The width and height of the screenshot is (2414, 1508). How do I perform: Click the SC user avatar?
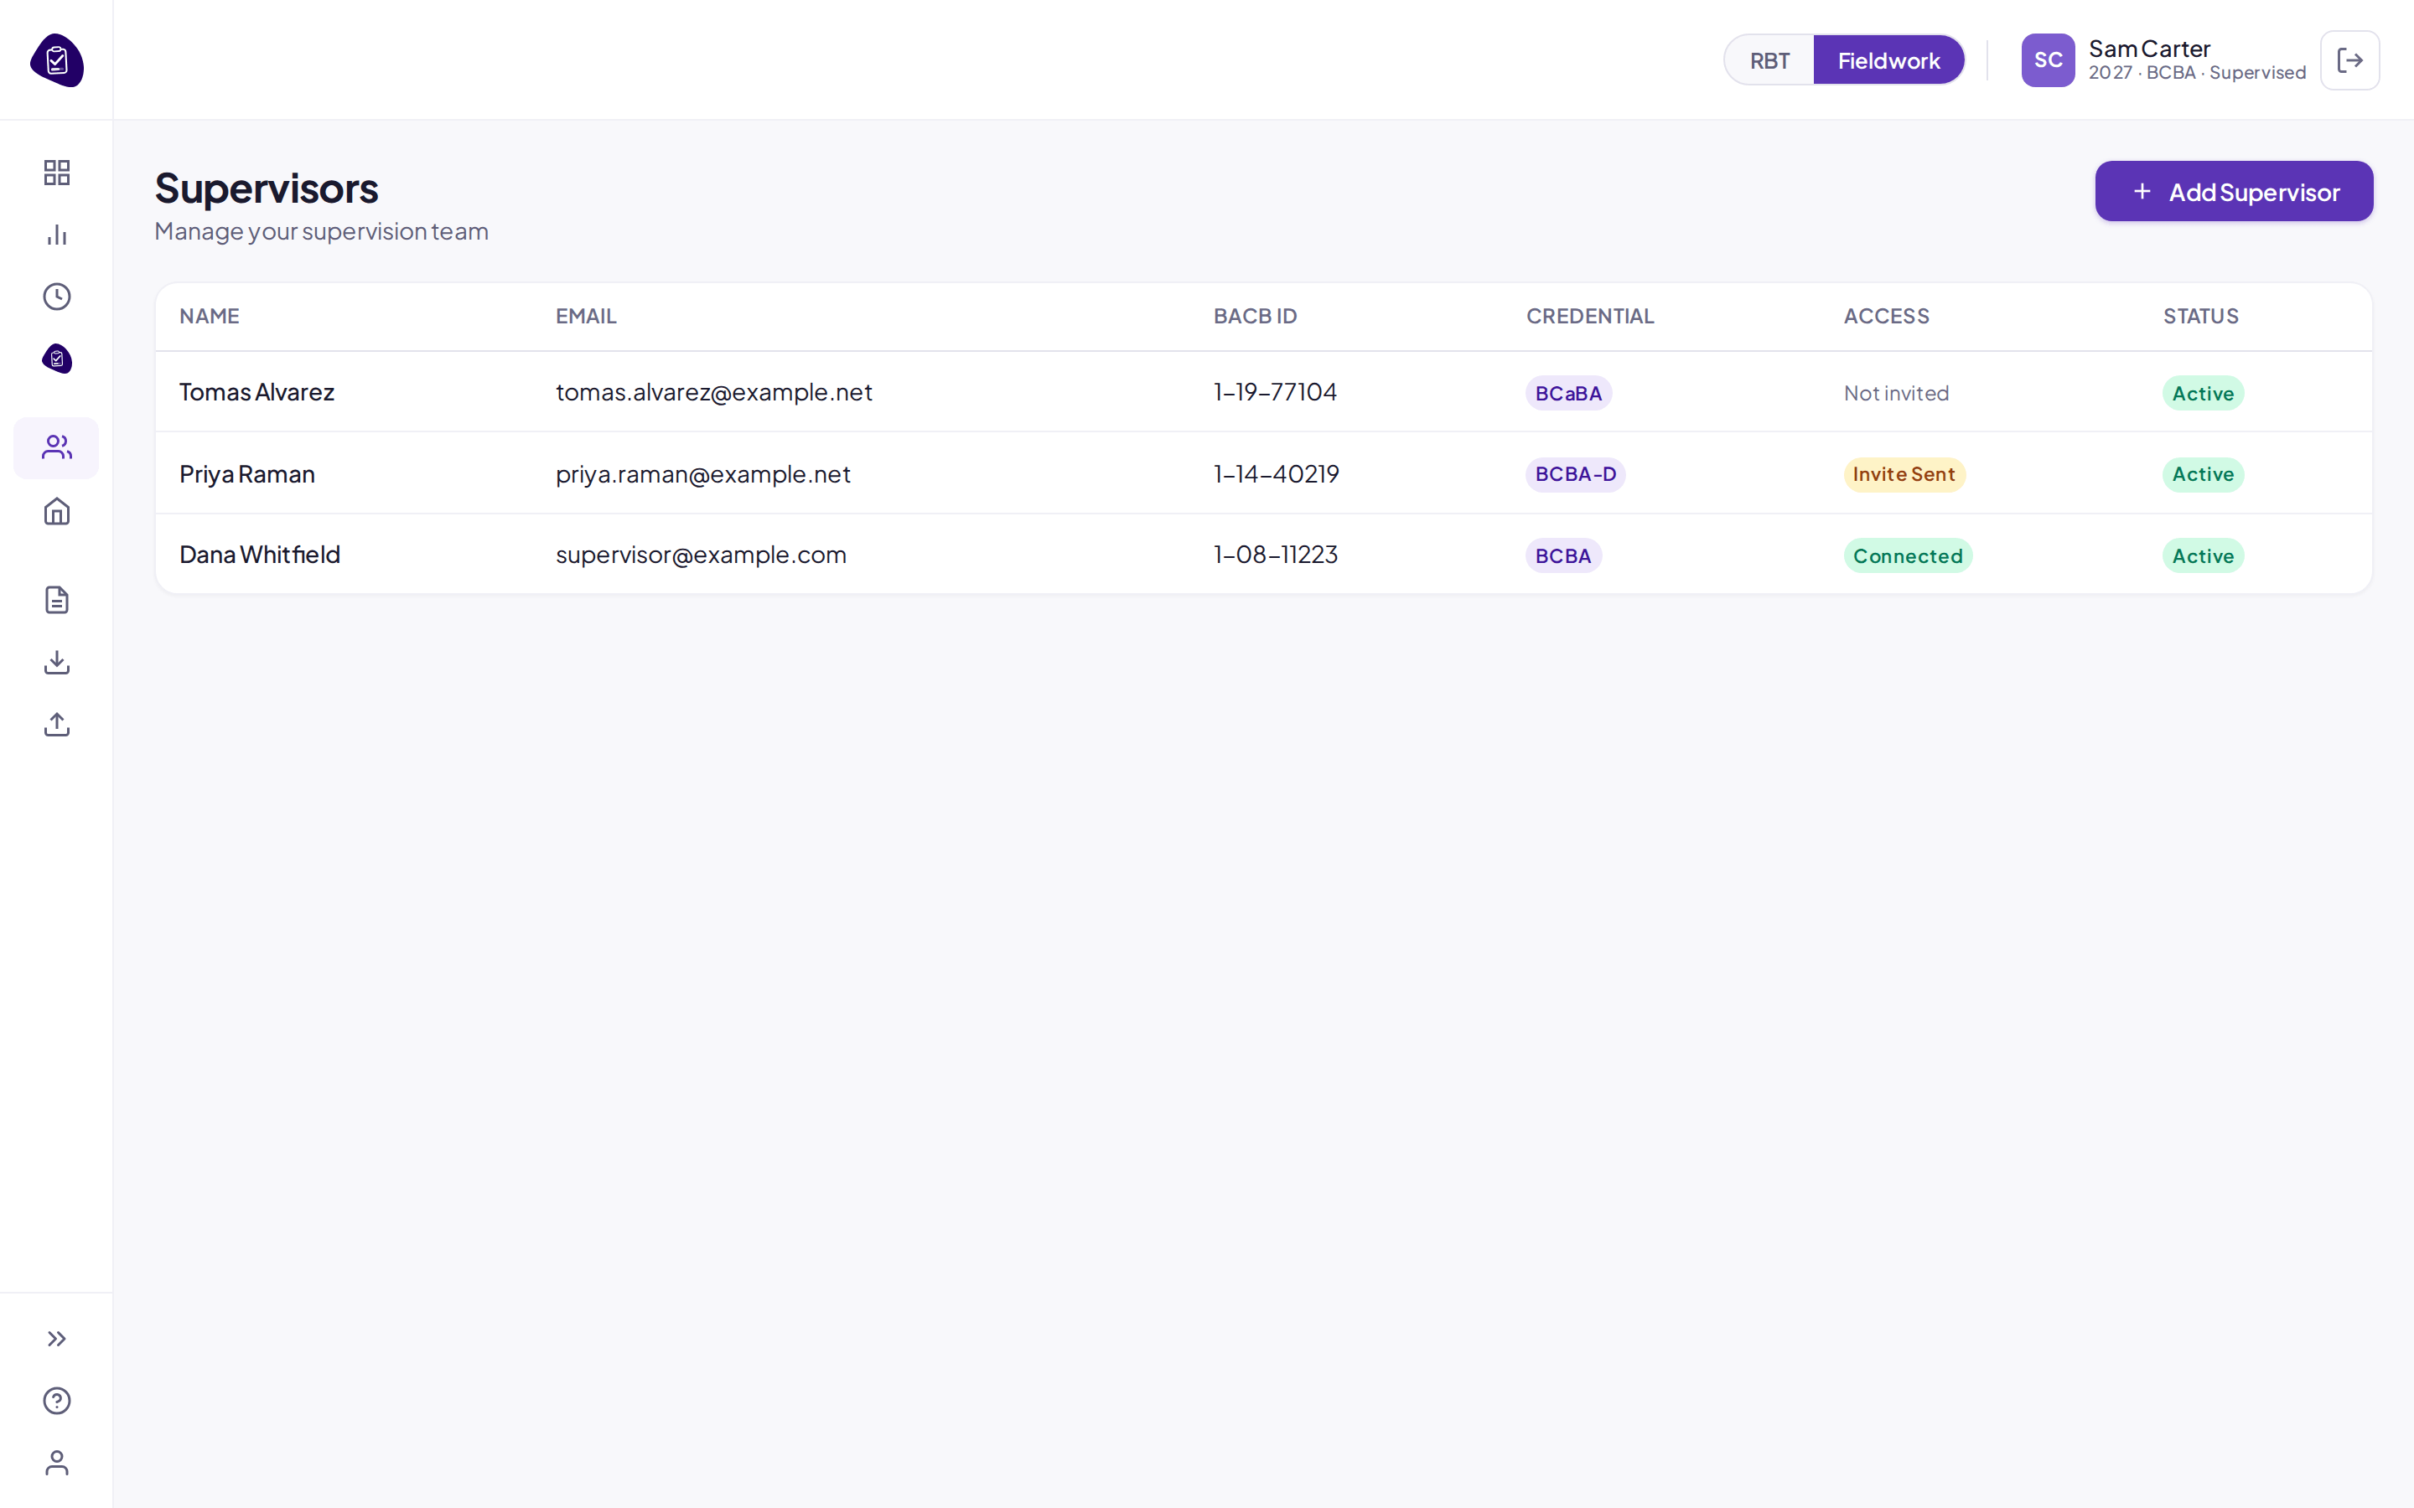click(2048, 59)
